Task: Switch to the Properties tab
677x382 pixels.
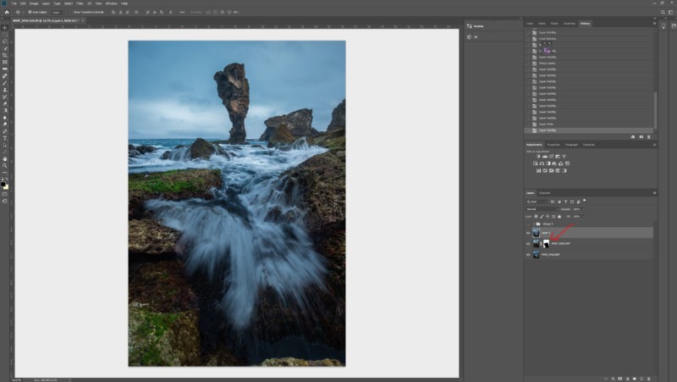Action: click(x=553, y=145)
